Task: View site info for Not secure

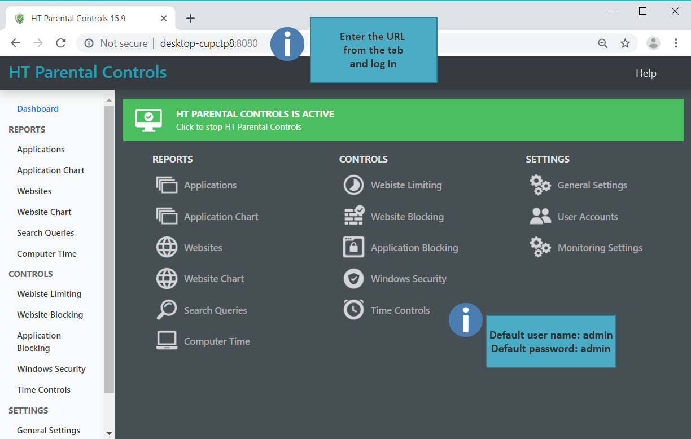Action: pyautogui.click(x=116, y=43)
